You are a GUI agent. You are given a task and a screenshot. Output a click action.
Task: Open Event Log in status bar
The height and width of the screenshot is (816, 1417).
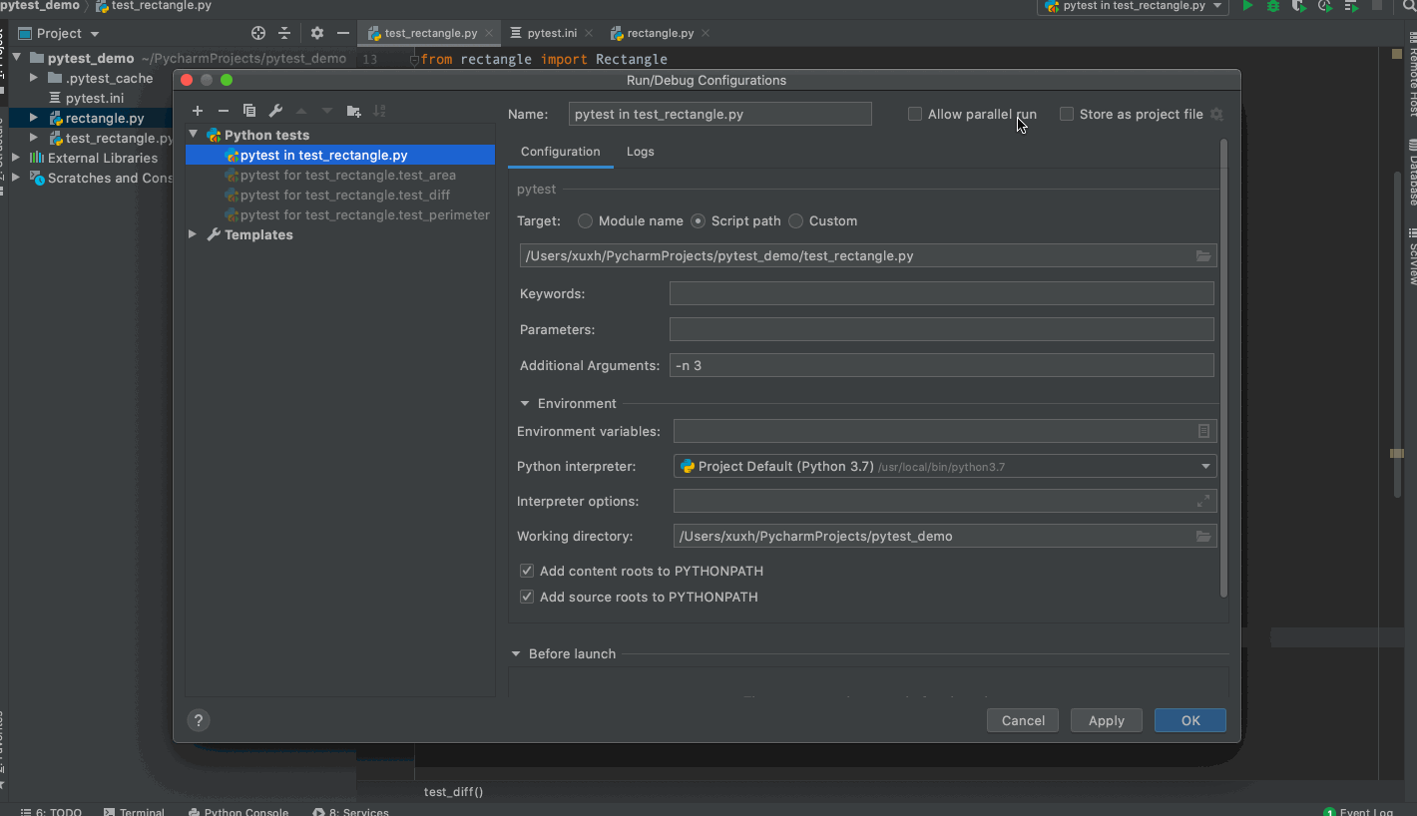(x=1358, y=812)
